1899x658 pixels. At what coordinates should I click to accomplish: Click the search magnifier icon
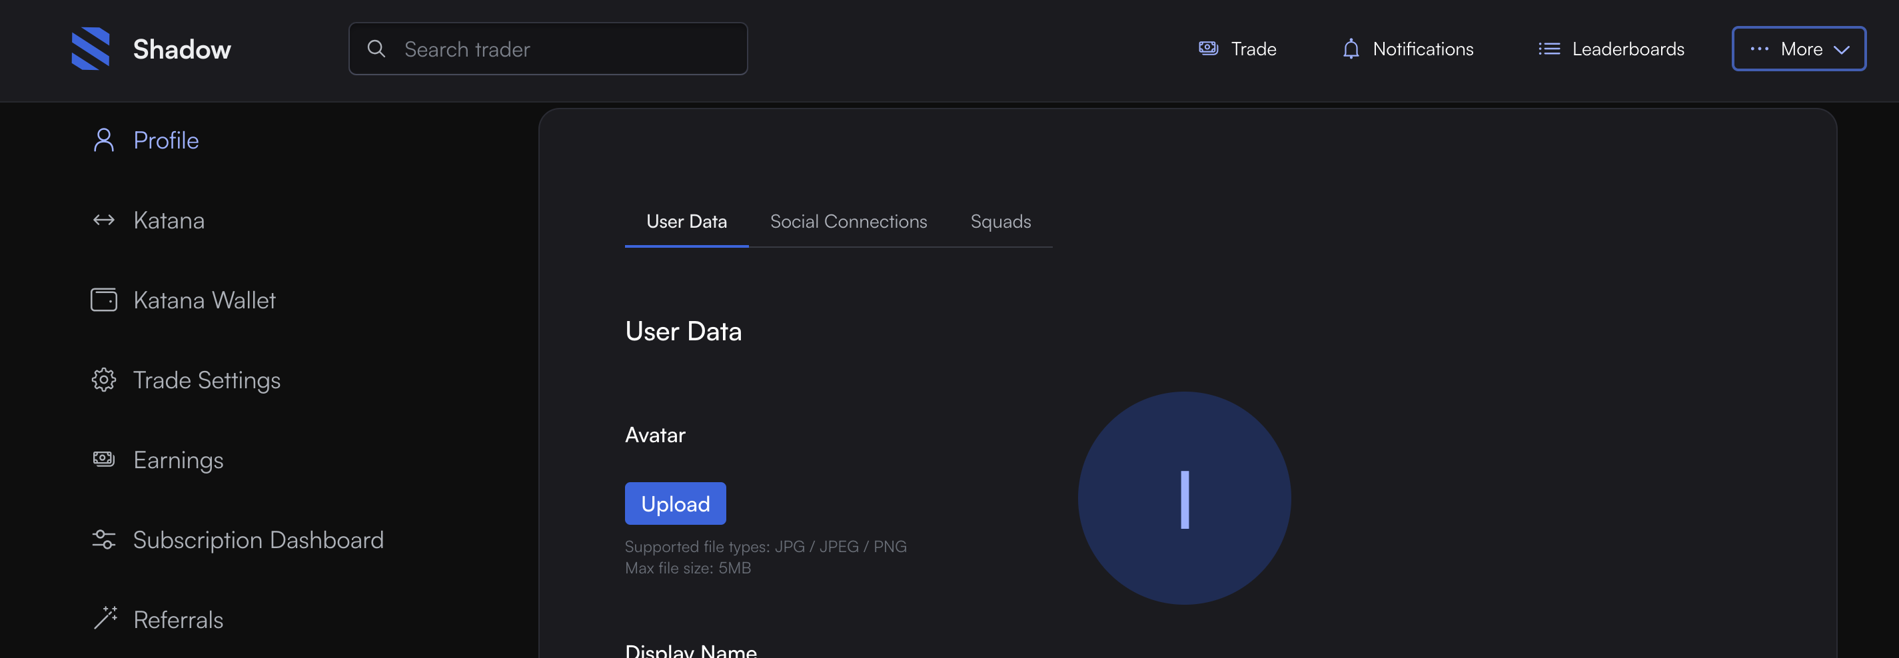pyautogui.click(x=376, y=49)
